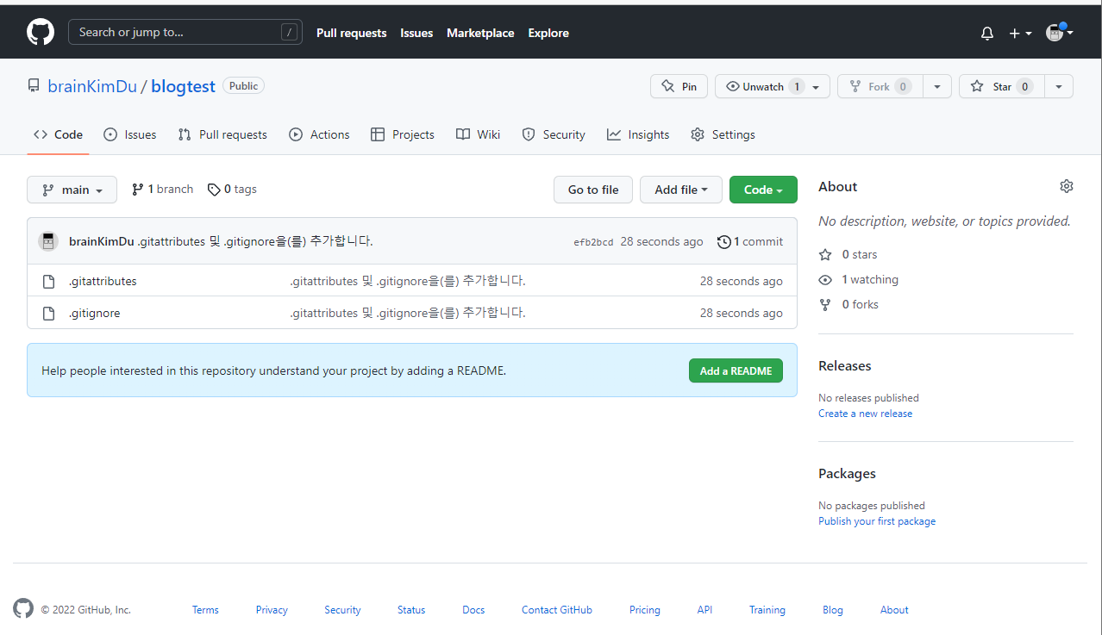This screenshot has width=1102, height=635.
Task: Open the .gitignore file
Action: 95,313
